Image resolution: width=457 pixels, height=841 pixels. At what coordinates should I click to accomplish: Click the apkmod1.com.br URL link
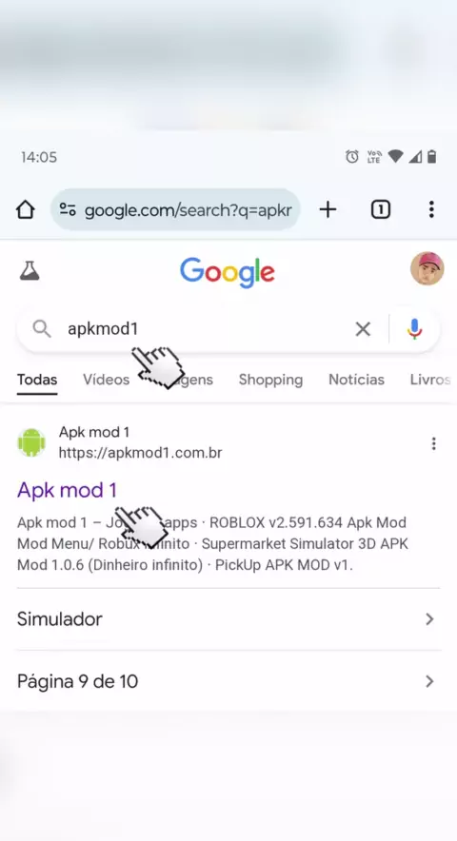140,453
